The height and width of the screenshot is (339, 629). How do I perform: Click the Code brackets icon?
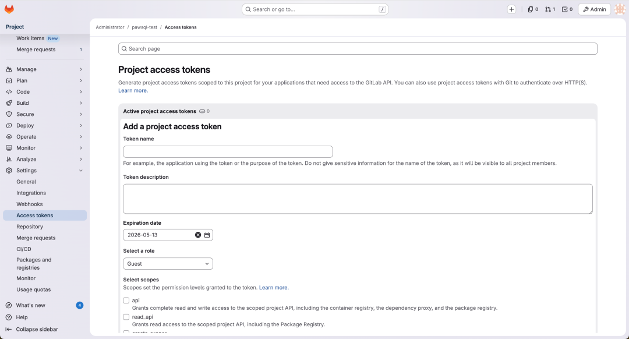9,92
